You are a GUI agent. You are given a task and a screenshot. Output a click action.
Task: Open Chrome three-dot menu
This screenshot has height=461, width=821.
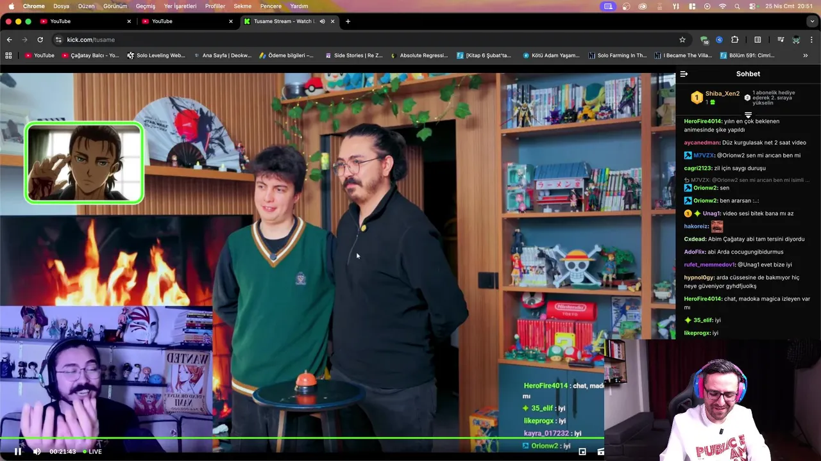pos(812,40)
